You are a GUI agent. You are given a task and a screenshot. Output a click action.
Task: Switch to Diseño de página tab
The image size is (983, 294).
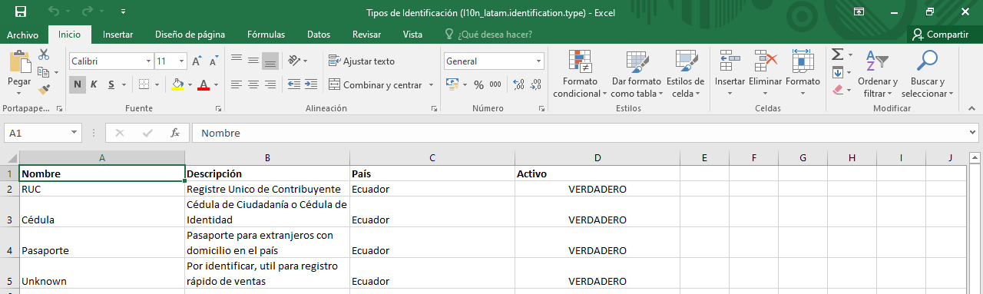pyautogui.click(x=190, y=35)
